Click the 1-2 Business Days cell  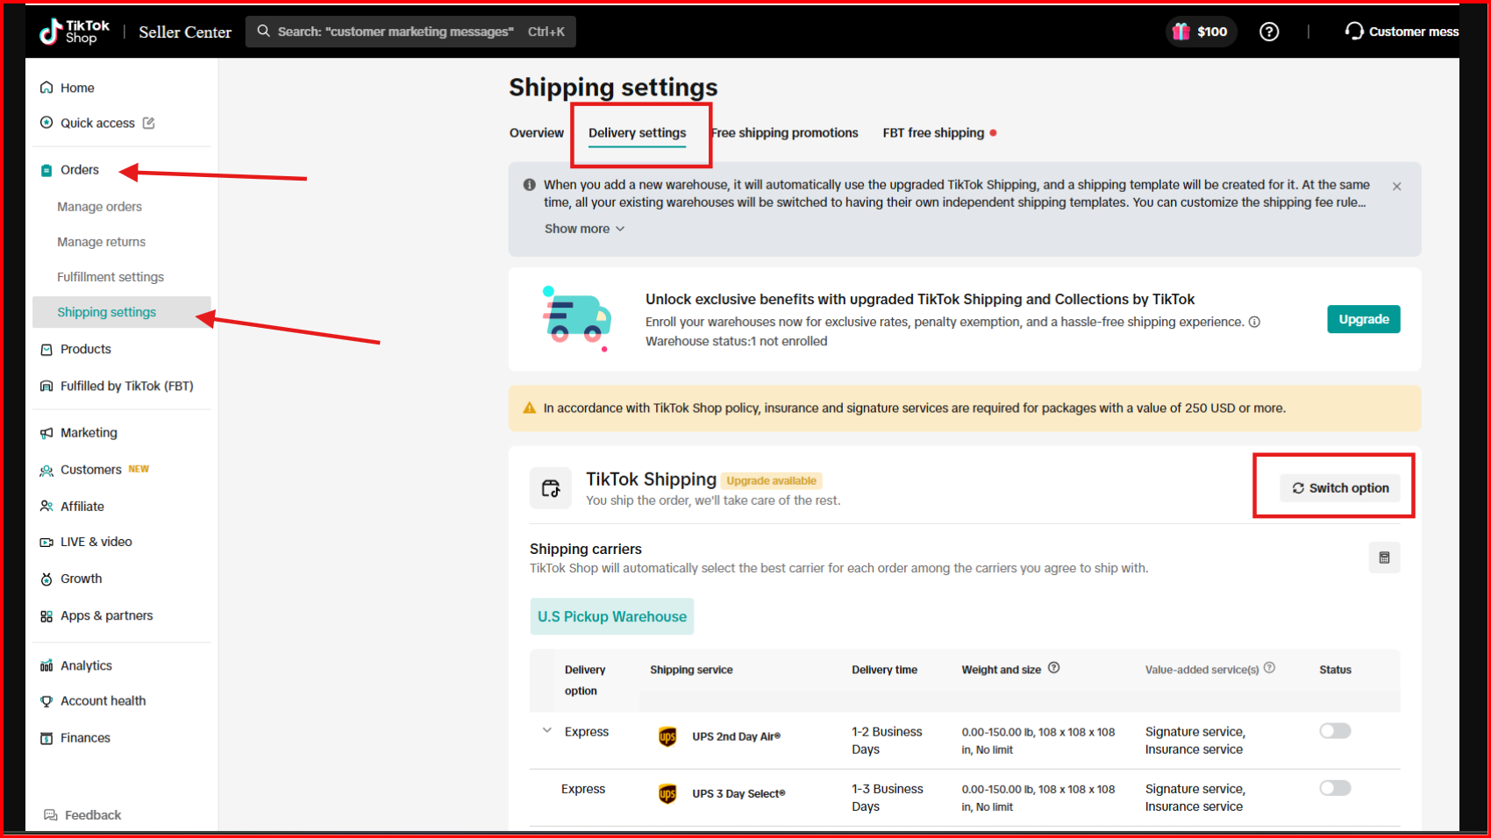[x=887, y=741]
